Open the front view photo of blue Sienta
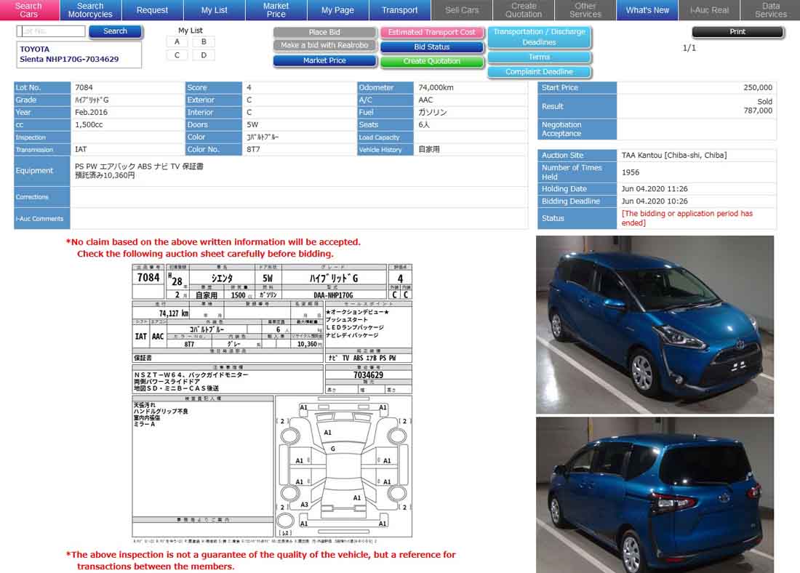The height and width of the screenshot is (573, 800). point(655,324)
